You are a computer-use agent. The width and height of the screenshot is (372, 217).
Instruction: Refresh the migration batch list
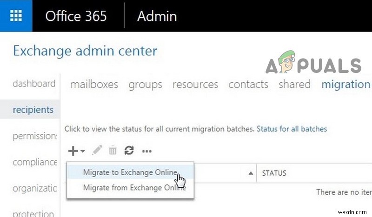point(129,151)
